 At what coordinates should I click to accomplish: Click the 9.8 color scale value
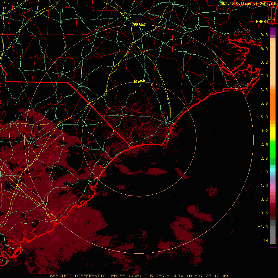(264, 35)
